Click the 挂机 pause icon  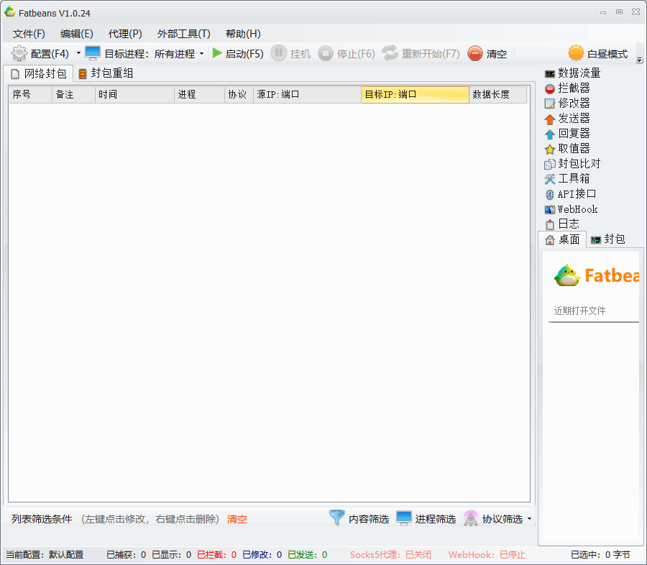click(x=278, y=53)
